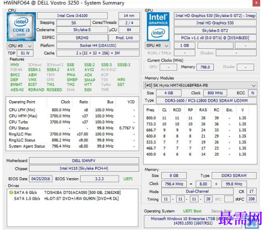Click the DDR3-1600 / PC3-12800 type field

pos(207,101)
